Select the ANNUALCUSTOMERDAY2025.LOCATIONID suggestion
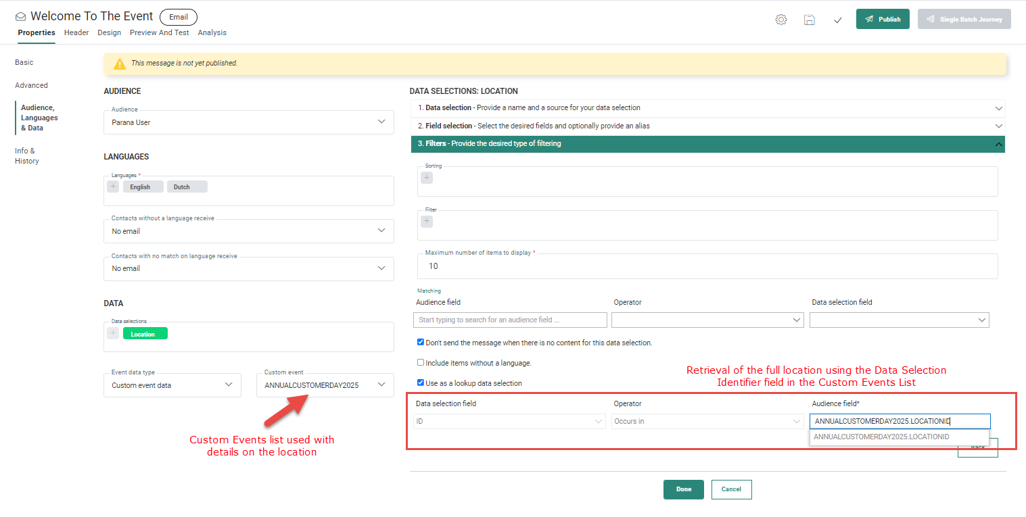 [881, 437]
